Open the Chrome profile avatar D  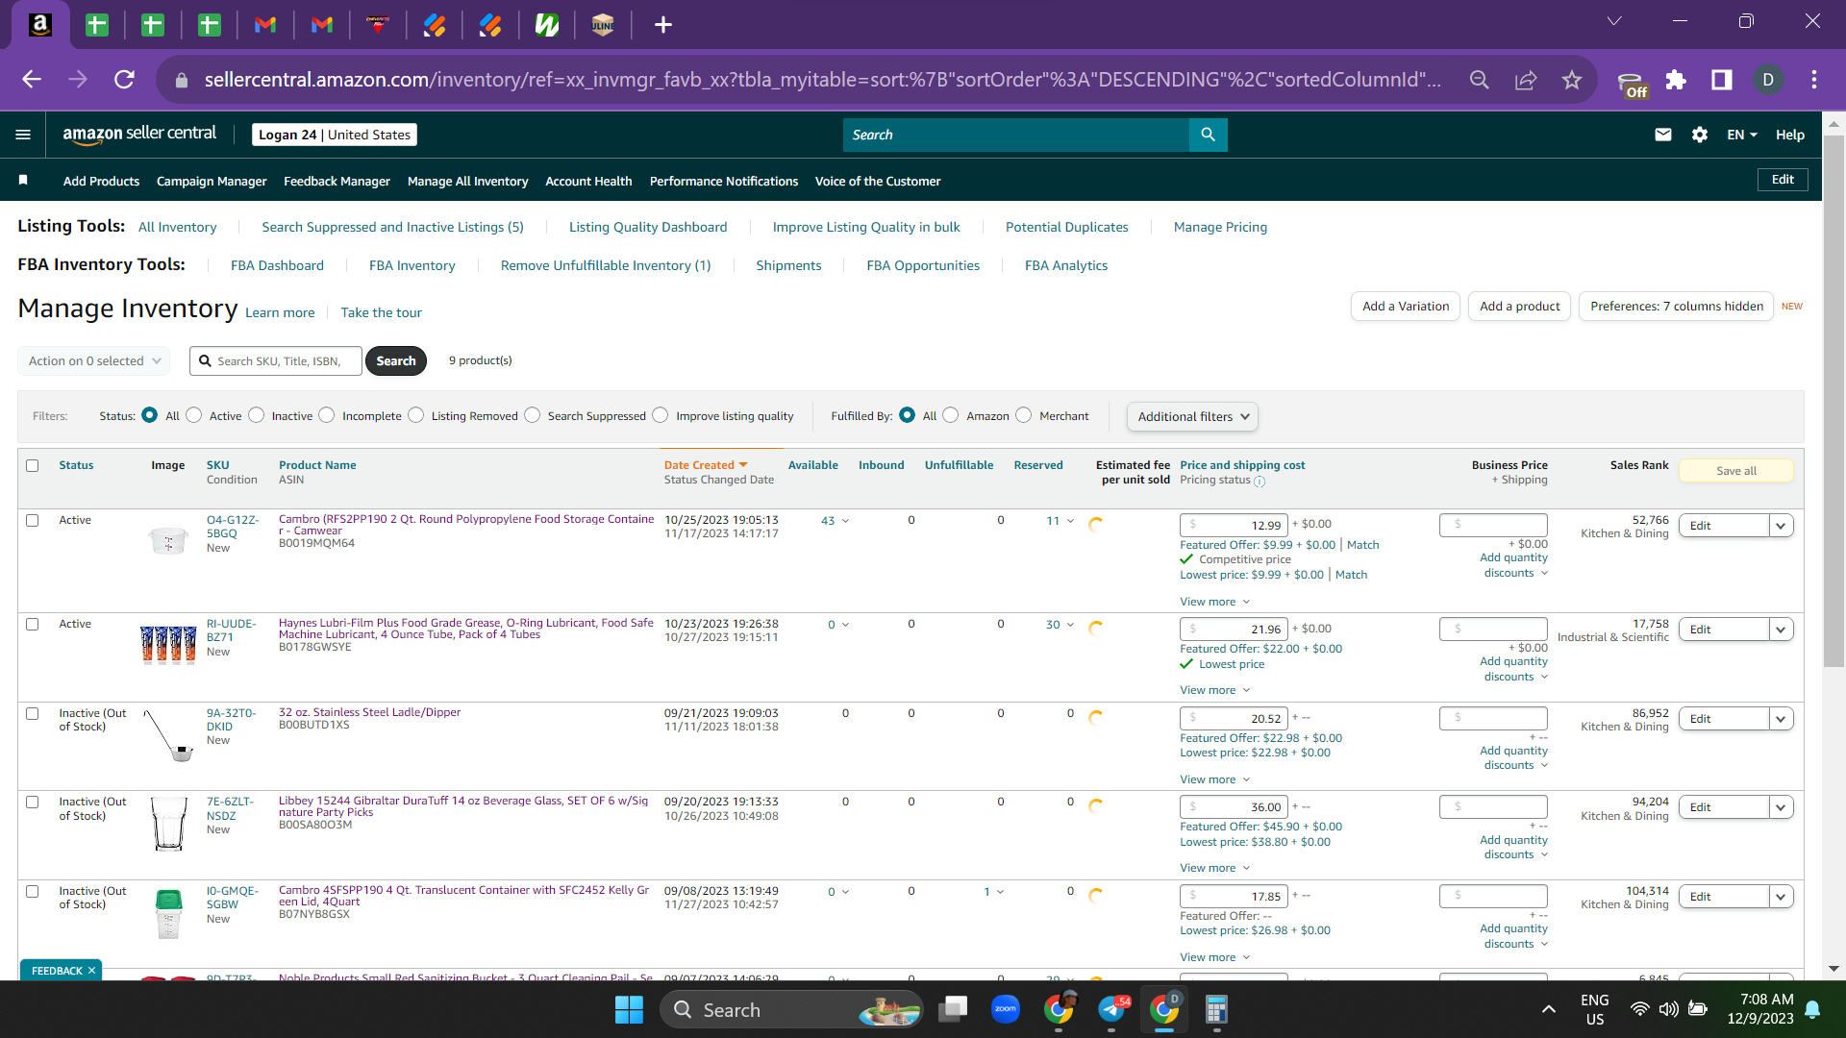click(x=1768, y=80)
